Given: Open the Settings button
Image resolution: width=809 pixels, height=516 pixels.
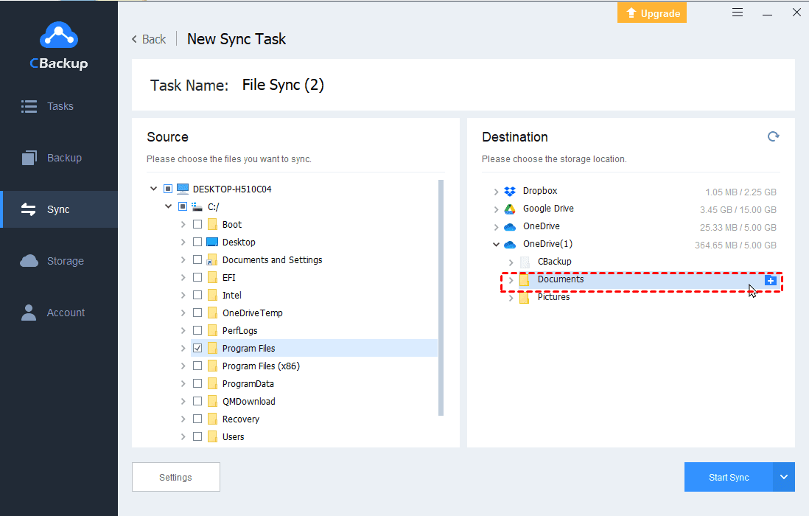Looking at the screenshot, I should (x=175, y=477).
